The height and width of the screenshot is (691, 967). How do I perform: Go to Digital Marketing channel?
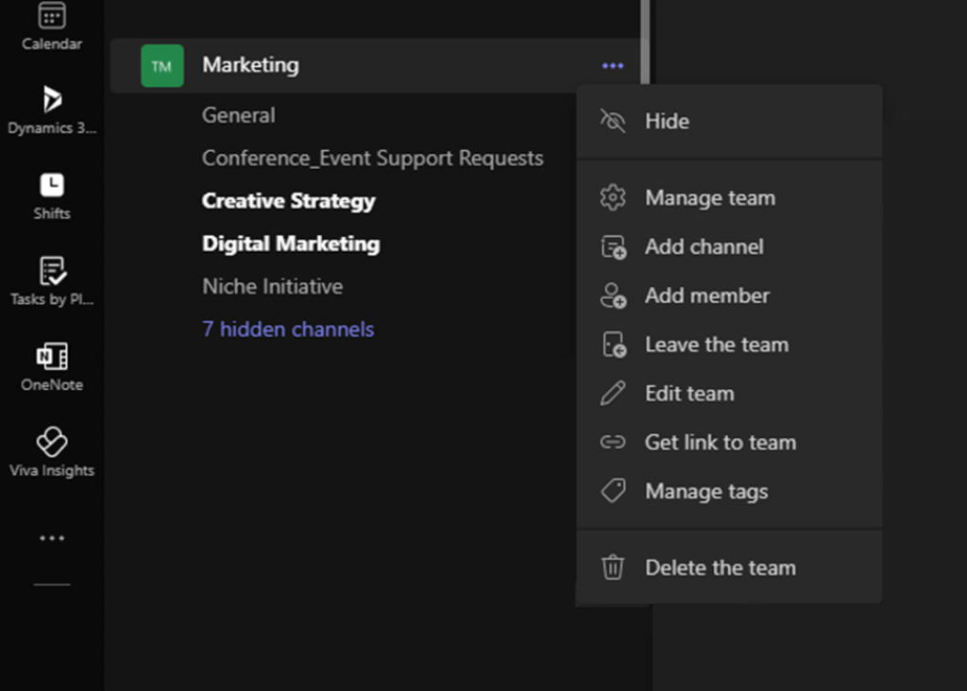[x=291, y=244]
